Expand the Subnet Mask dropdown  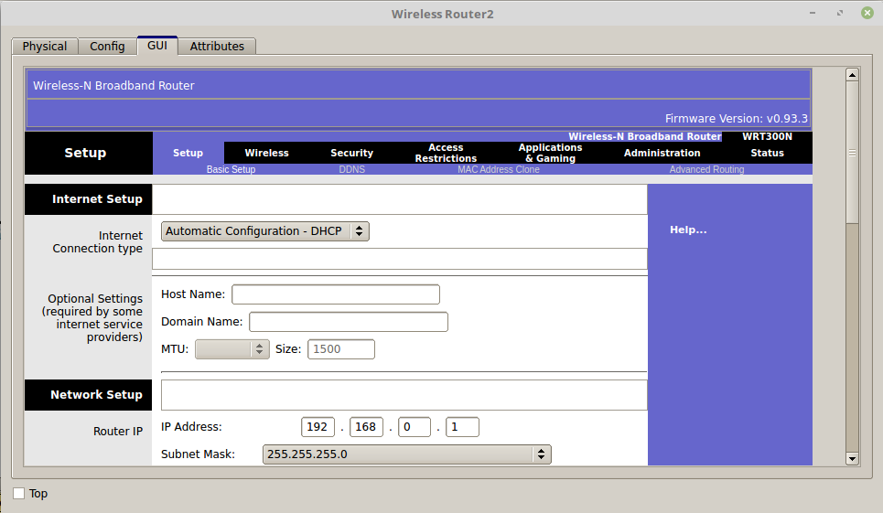pyautogui.click(x=406, y=454)
